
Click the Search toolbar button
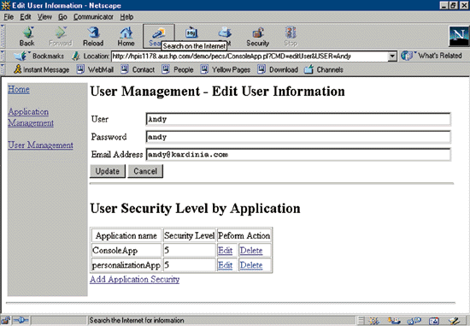(x=159, y=36)
